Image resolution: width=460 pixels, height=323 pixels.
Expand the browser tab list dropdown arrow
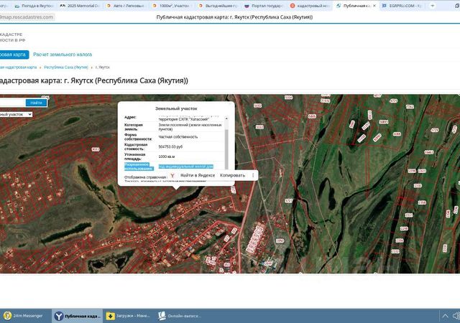[432, 6]
